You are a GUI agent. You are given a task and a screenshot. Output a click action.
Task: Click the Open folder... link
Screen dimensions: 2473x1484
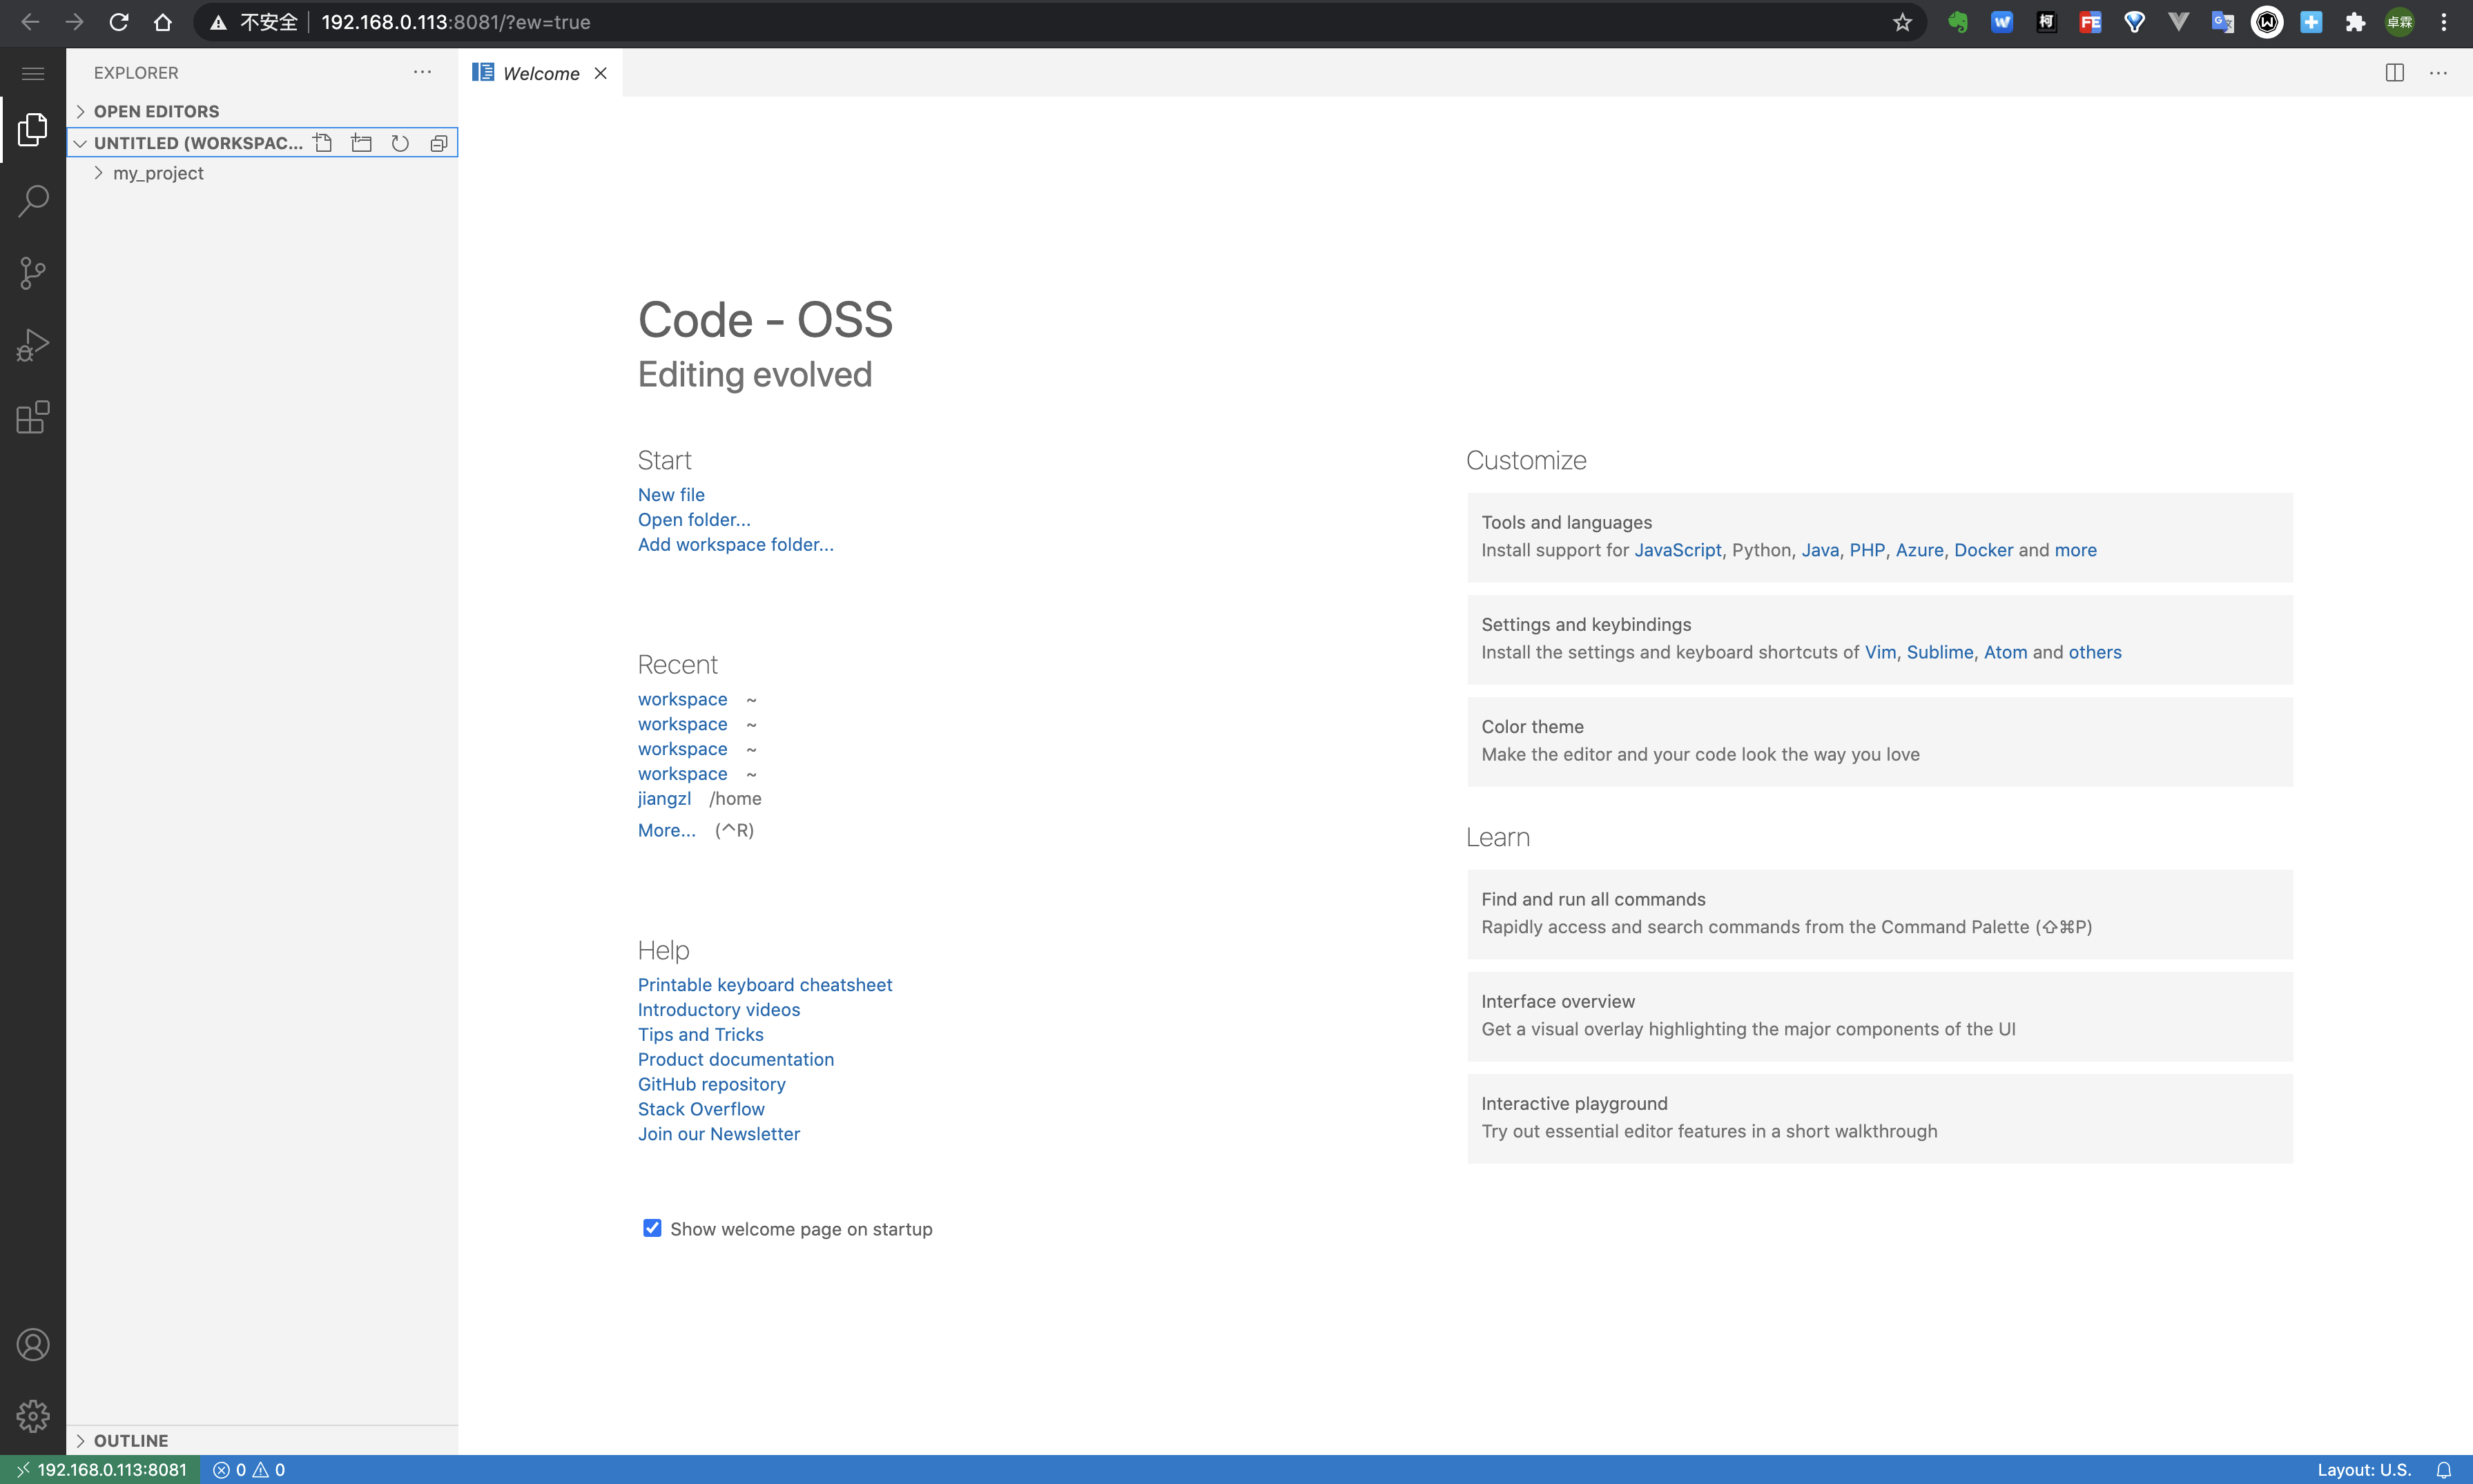[694, 520]
